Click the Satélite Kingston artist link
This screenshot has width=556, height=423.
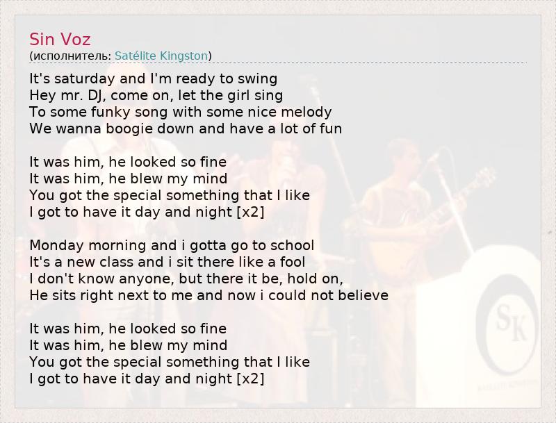pos(161,56)
